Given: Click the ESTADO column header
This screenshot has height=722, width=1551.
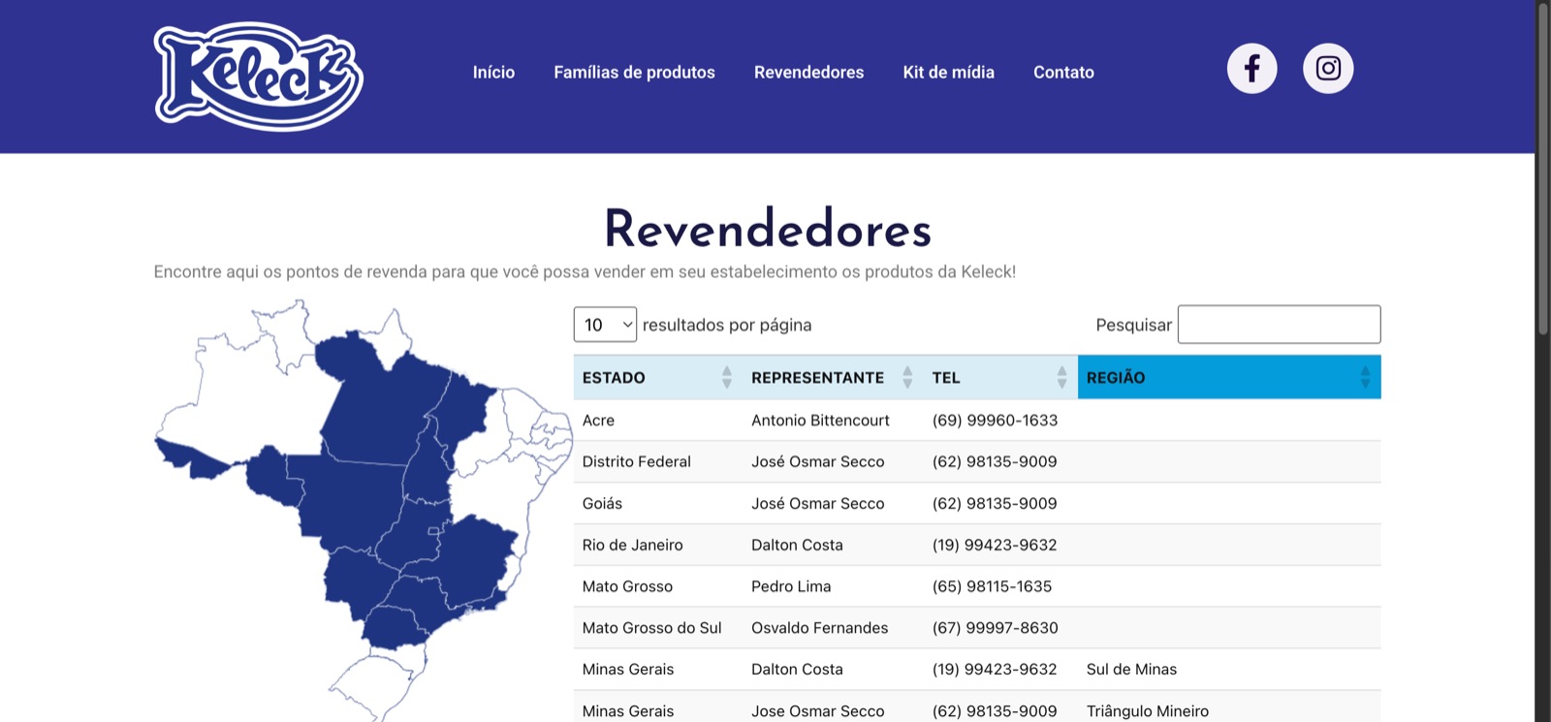Looking at the screenshot, I should pos(658,377).
